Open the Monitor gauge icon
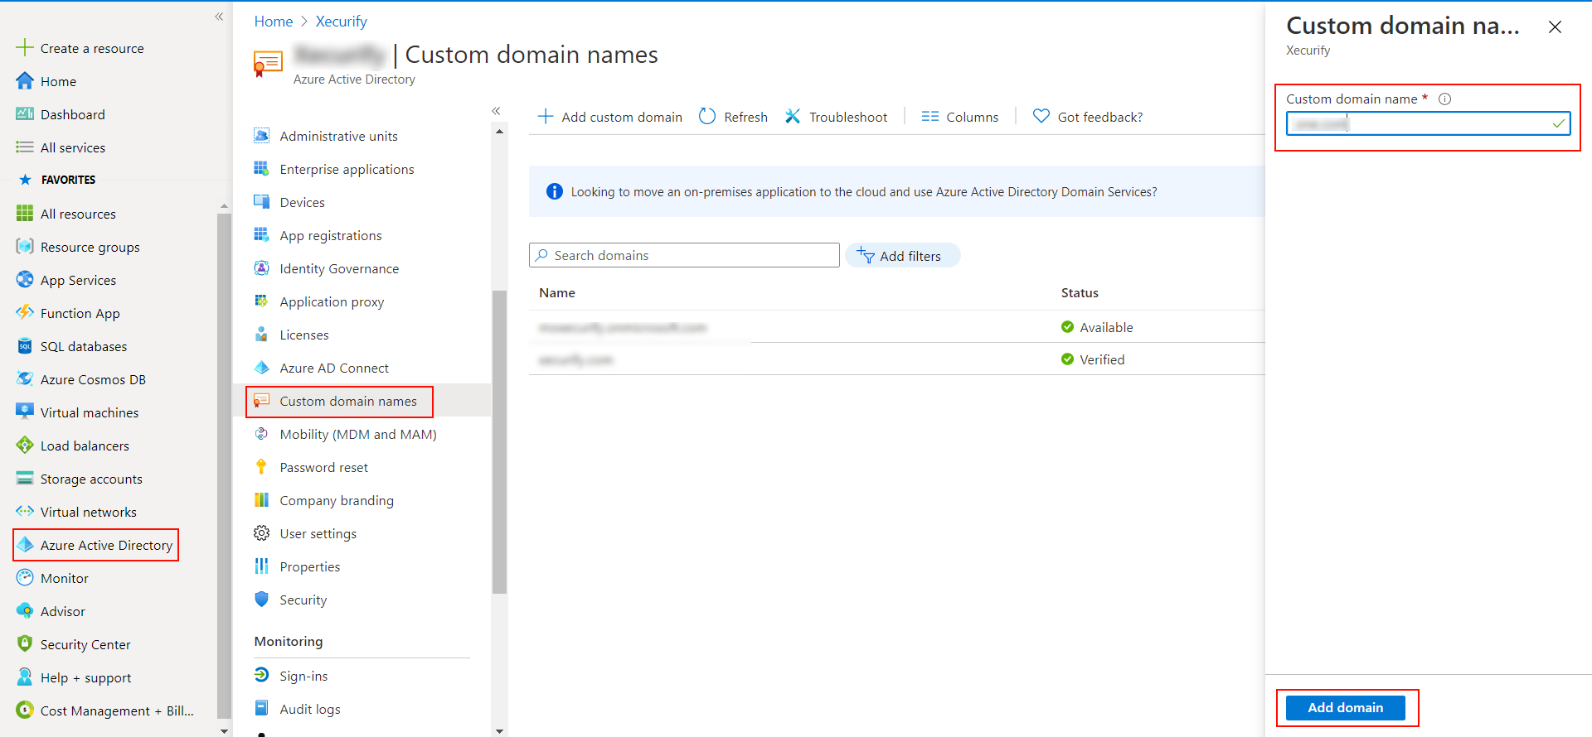The height and width of the screenshot is (737, 1592). coord(25,578)
